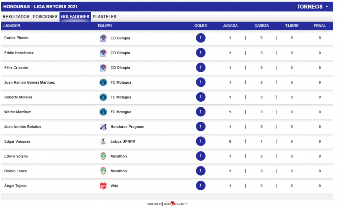Screen dimensions: 343x209
Task: Click team name Lobos UPNFM
Action: (x=123, y=141)
